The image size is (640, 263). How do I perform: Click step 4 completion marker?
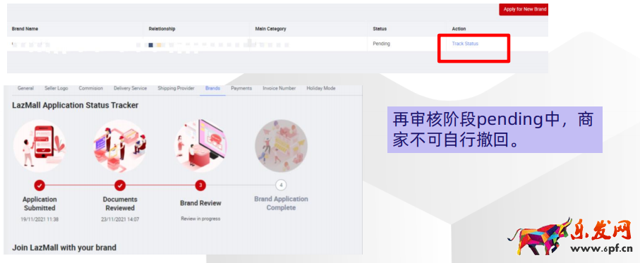coord(282,185)
